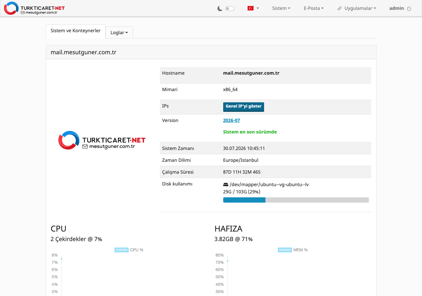This screenshot has width=422, height=296.
Task: Click the Genel IP'yi göster button
Action: (x=244, y=107)
